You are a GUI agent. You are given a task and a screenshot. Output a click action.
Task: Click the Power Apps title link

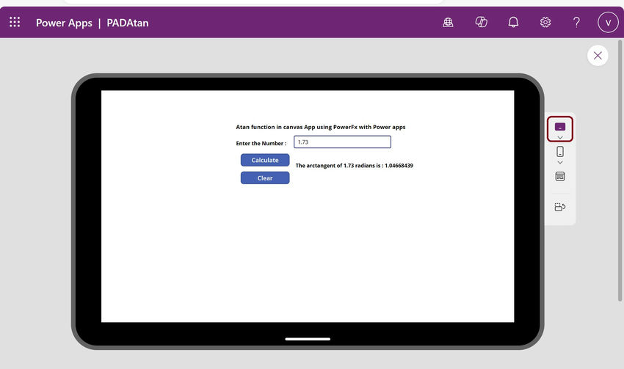click(64, 23)
